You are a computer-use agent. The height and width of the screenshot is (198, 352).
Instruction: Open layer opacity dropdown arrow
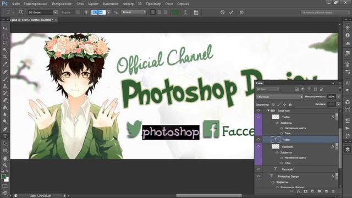point(339,97)
